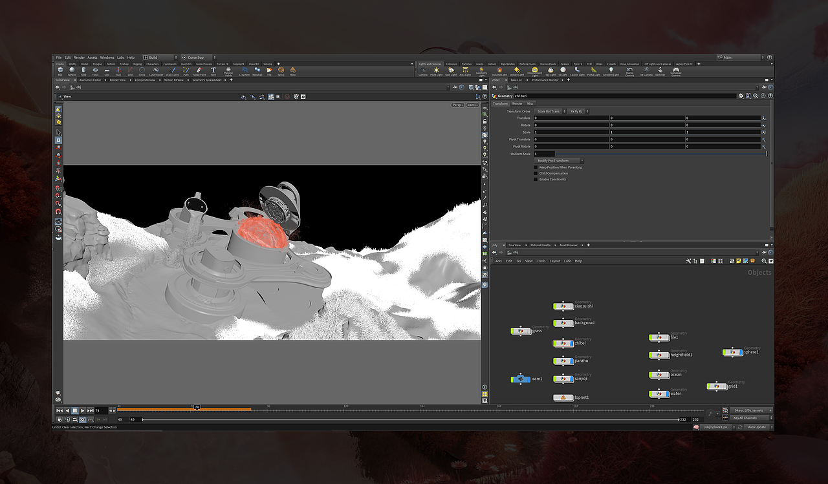Screen dimensions: 828x484
Task: Switch to the Material Palette tab
Action: 541,246
